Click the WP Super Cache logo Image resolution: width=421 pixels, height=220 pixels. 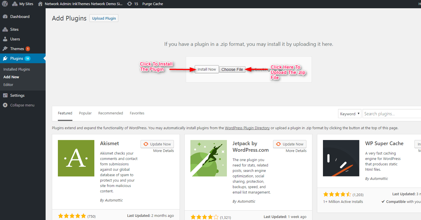point(341,158)
